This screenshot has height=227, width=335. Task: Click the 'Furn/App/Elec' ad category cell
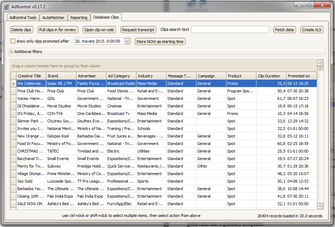pos(121,204)
